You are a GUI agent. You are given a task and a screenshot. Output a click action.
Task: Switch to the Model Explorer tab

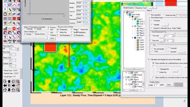(129, 8)
